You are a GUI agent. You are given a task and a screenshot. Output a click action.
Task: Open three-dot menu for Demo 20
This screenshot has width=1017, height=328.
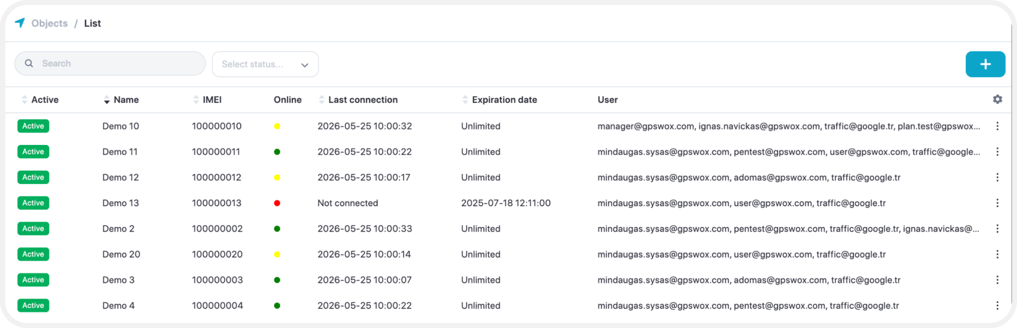coord(997,254)
